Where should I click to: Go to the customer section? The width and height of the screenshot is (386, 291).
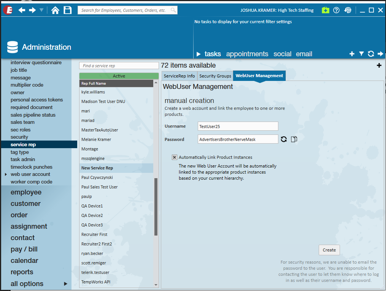(25, 204)
